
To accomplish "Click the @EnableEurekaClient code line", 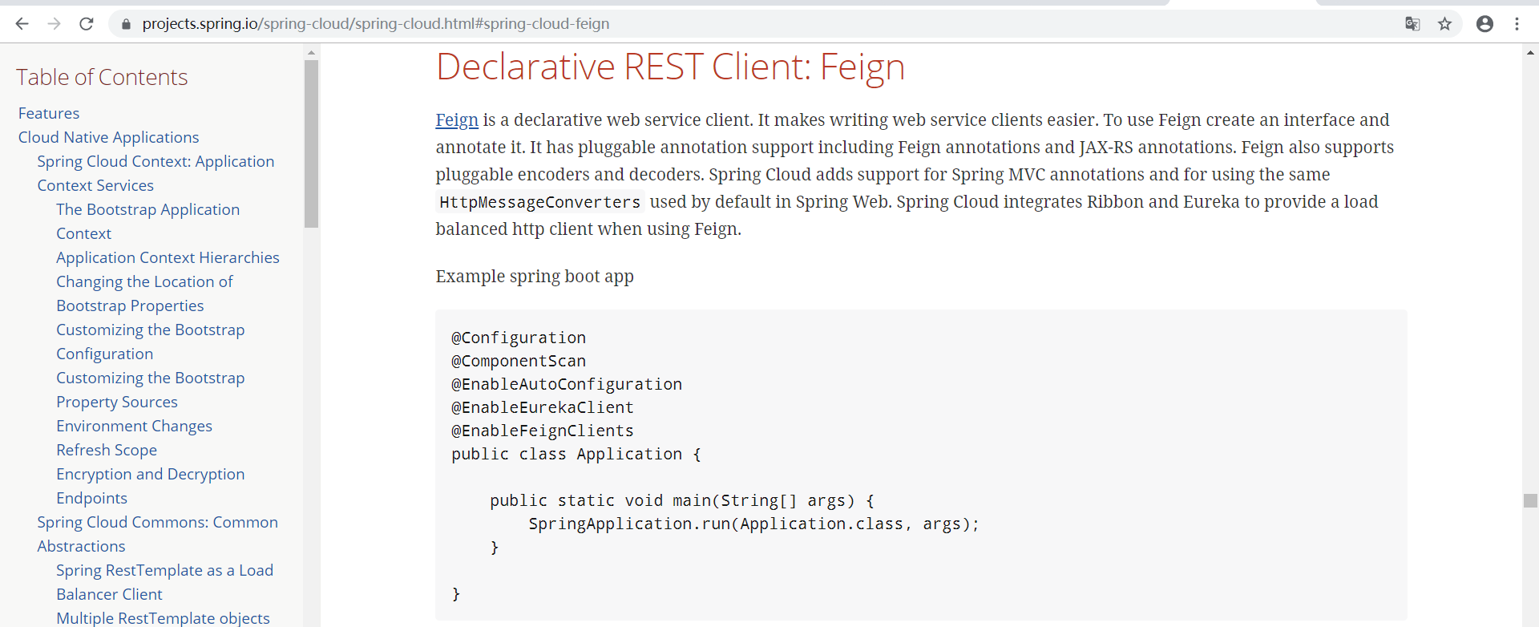I will tap(542, 407).
